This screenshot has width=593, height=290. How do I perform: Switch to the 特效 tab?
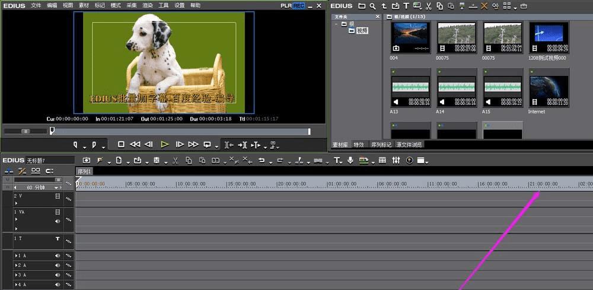tap(359, 144)
